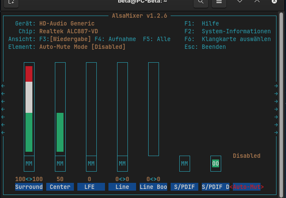Screen dimensions: 286x198
Task: Unmute the Surround channel MM box
Action: 29,163
